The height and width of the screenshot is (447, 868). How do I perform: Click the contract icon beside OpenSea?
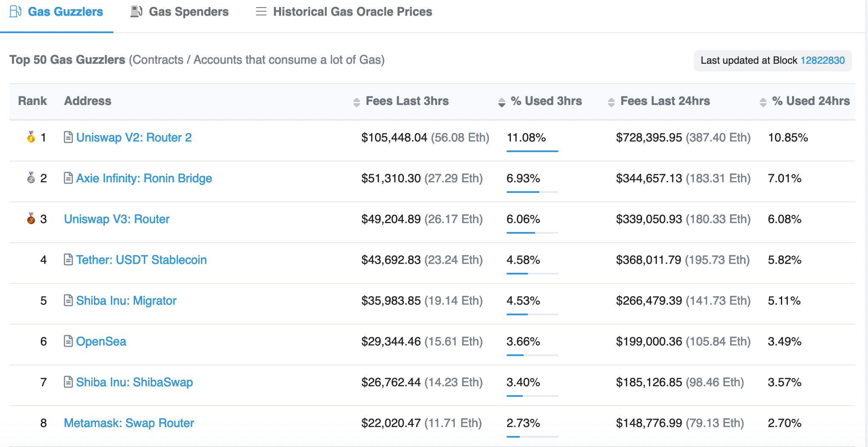(68, 341)
